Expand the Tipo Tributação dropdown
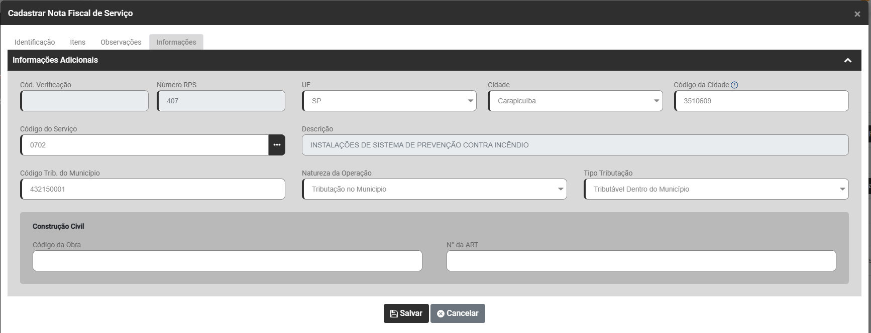 716,189
